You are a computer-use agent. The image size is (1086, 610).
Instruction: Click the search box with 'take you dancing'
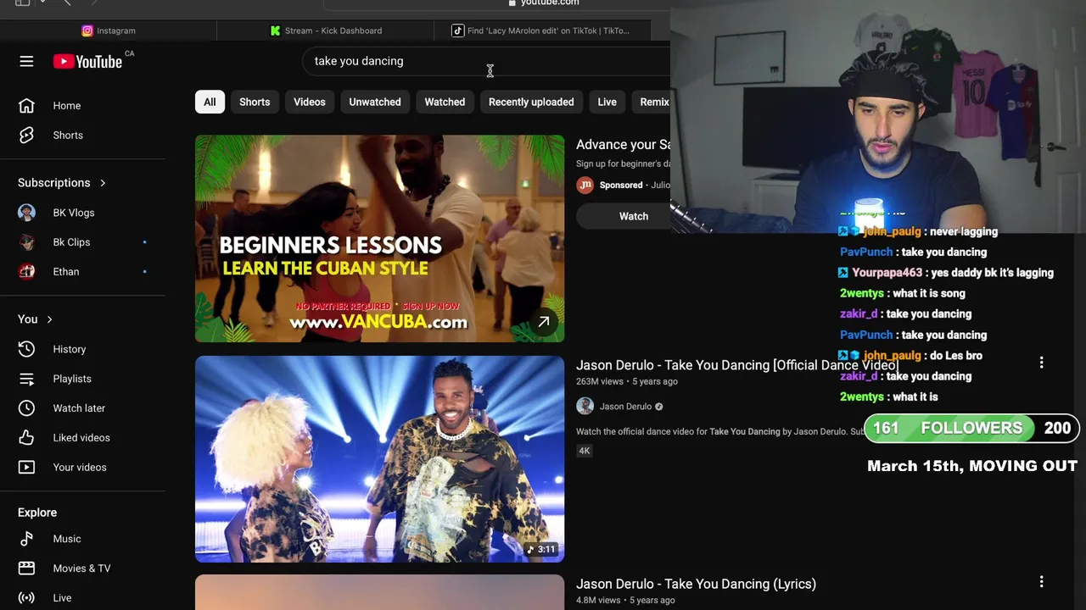486,61
